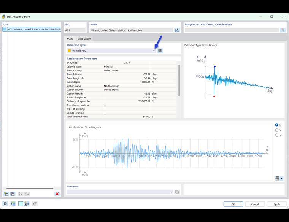This screenshot has width=289, height=222.
Task: Select AC1 Mineral accelerogram in the list
Action: tap(32, 29)
